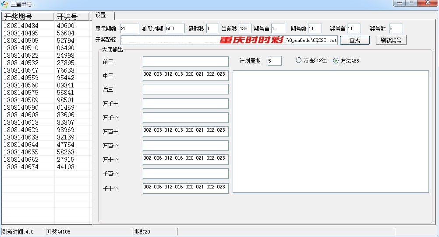
Task: Click the 中三 output text box
Action: (185, 76)
